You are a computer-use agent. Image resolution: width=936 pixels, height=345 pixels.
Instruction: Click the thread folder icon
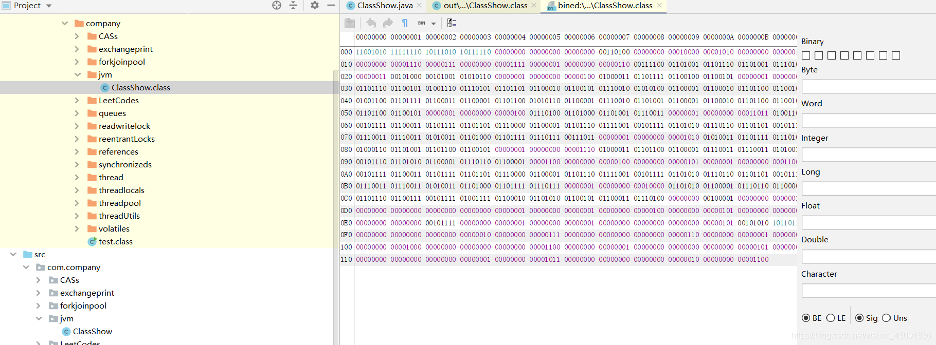92,177
